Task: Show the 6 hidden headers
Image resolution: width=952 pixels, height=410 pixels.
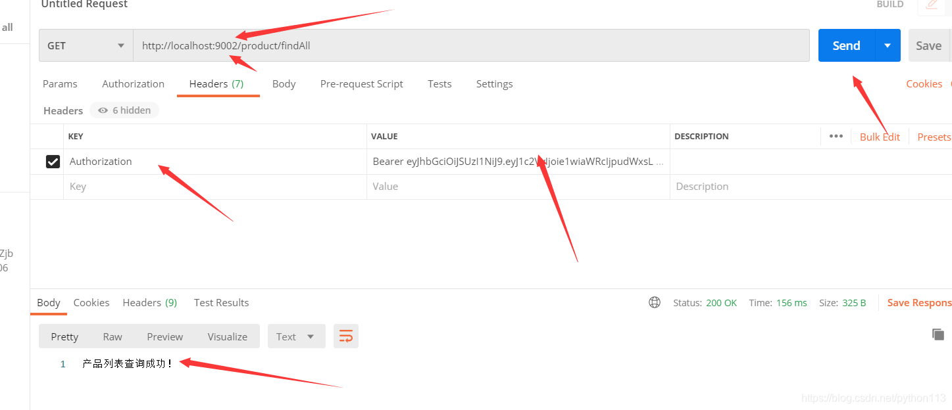Action: click(124, 110)
